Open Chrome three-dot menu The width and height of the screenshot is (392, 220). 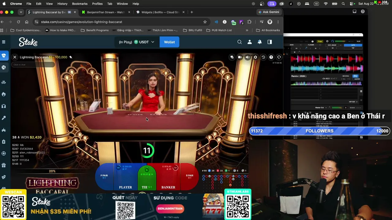point(278,22)
